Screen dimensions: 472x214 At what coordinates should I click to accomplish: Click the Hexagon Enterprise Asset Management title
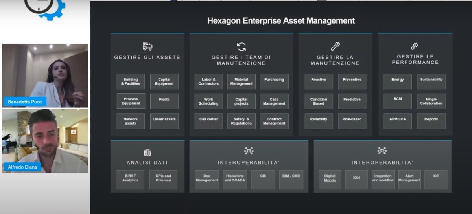tap(281, 21)
